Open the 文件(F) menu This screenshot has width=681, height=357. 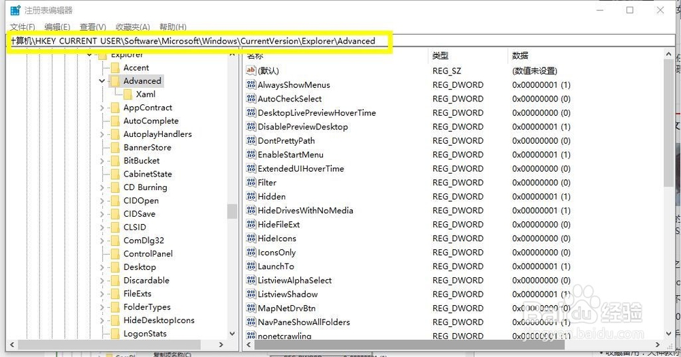(22, 27)
